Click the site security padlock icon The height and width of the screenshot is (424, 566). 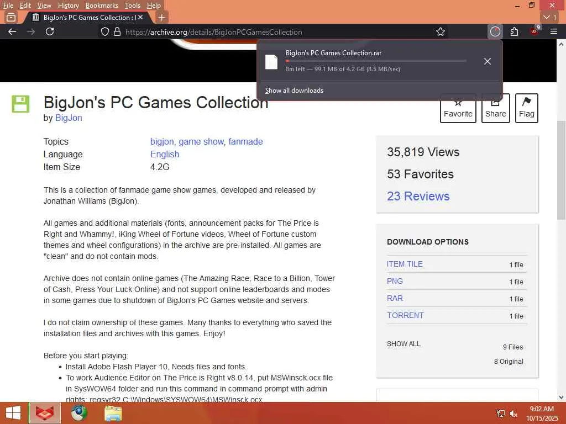(x=117, y=31)
